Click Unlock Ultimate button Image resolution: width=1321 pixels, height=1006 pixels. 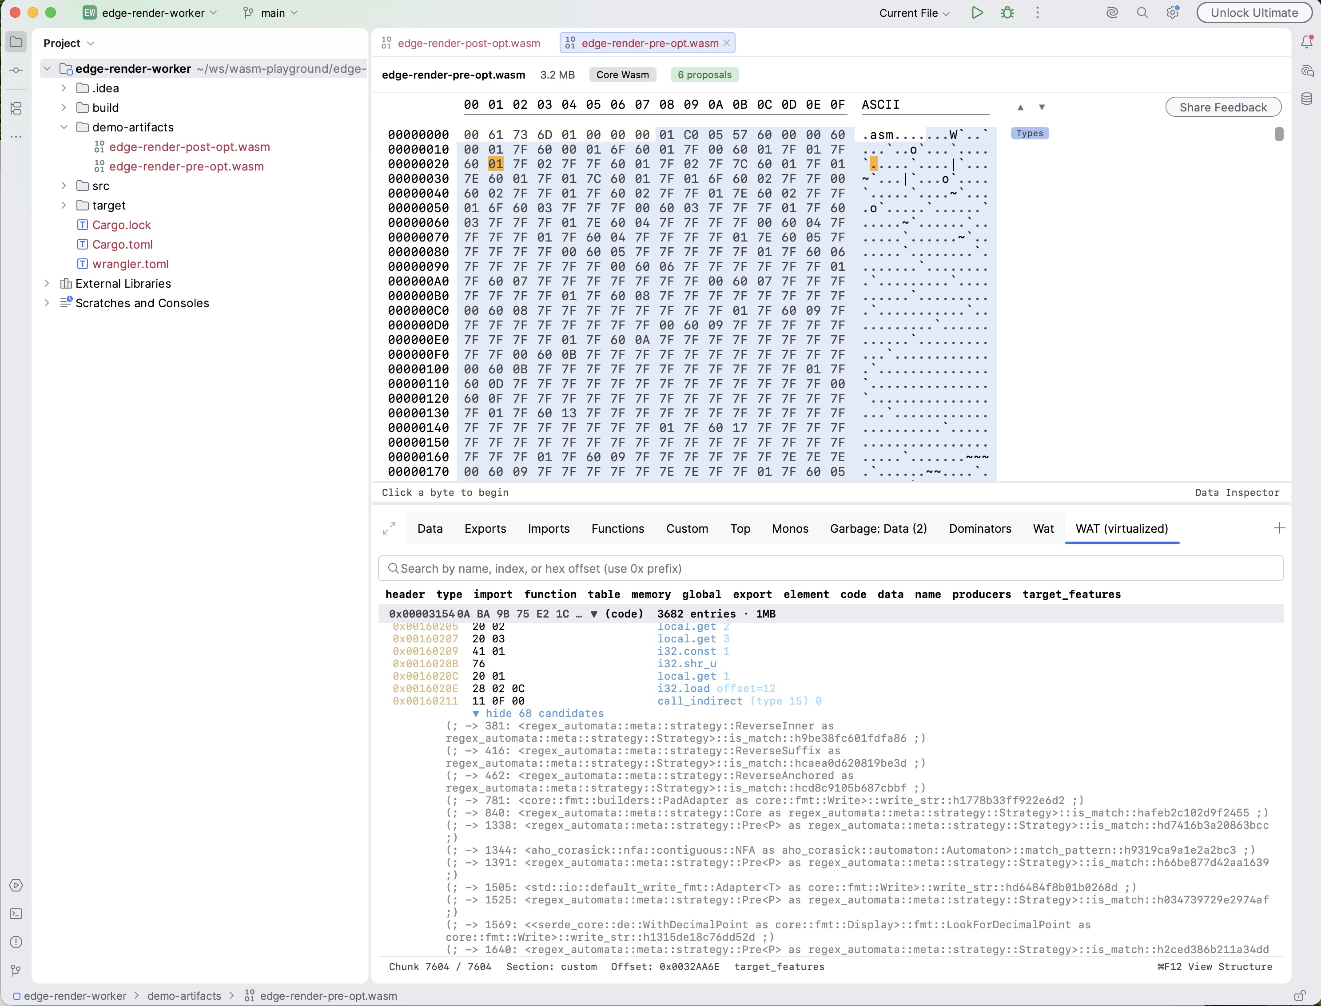[x=1254, y=12]
